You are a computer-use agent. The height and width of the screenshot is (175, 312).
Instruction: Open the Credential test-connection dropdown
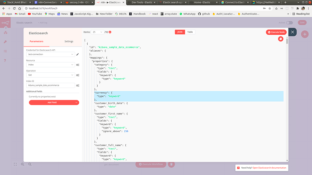coord(51,54)
